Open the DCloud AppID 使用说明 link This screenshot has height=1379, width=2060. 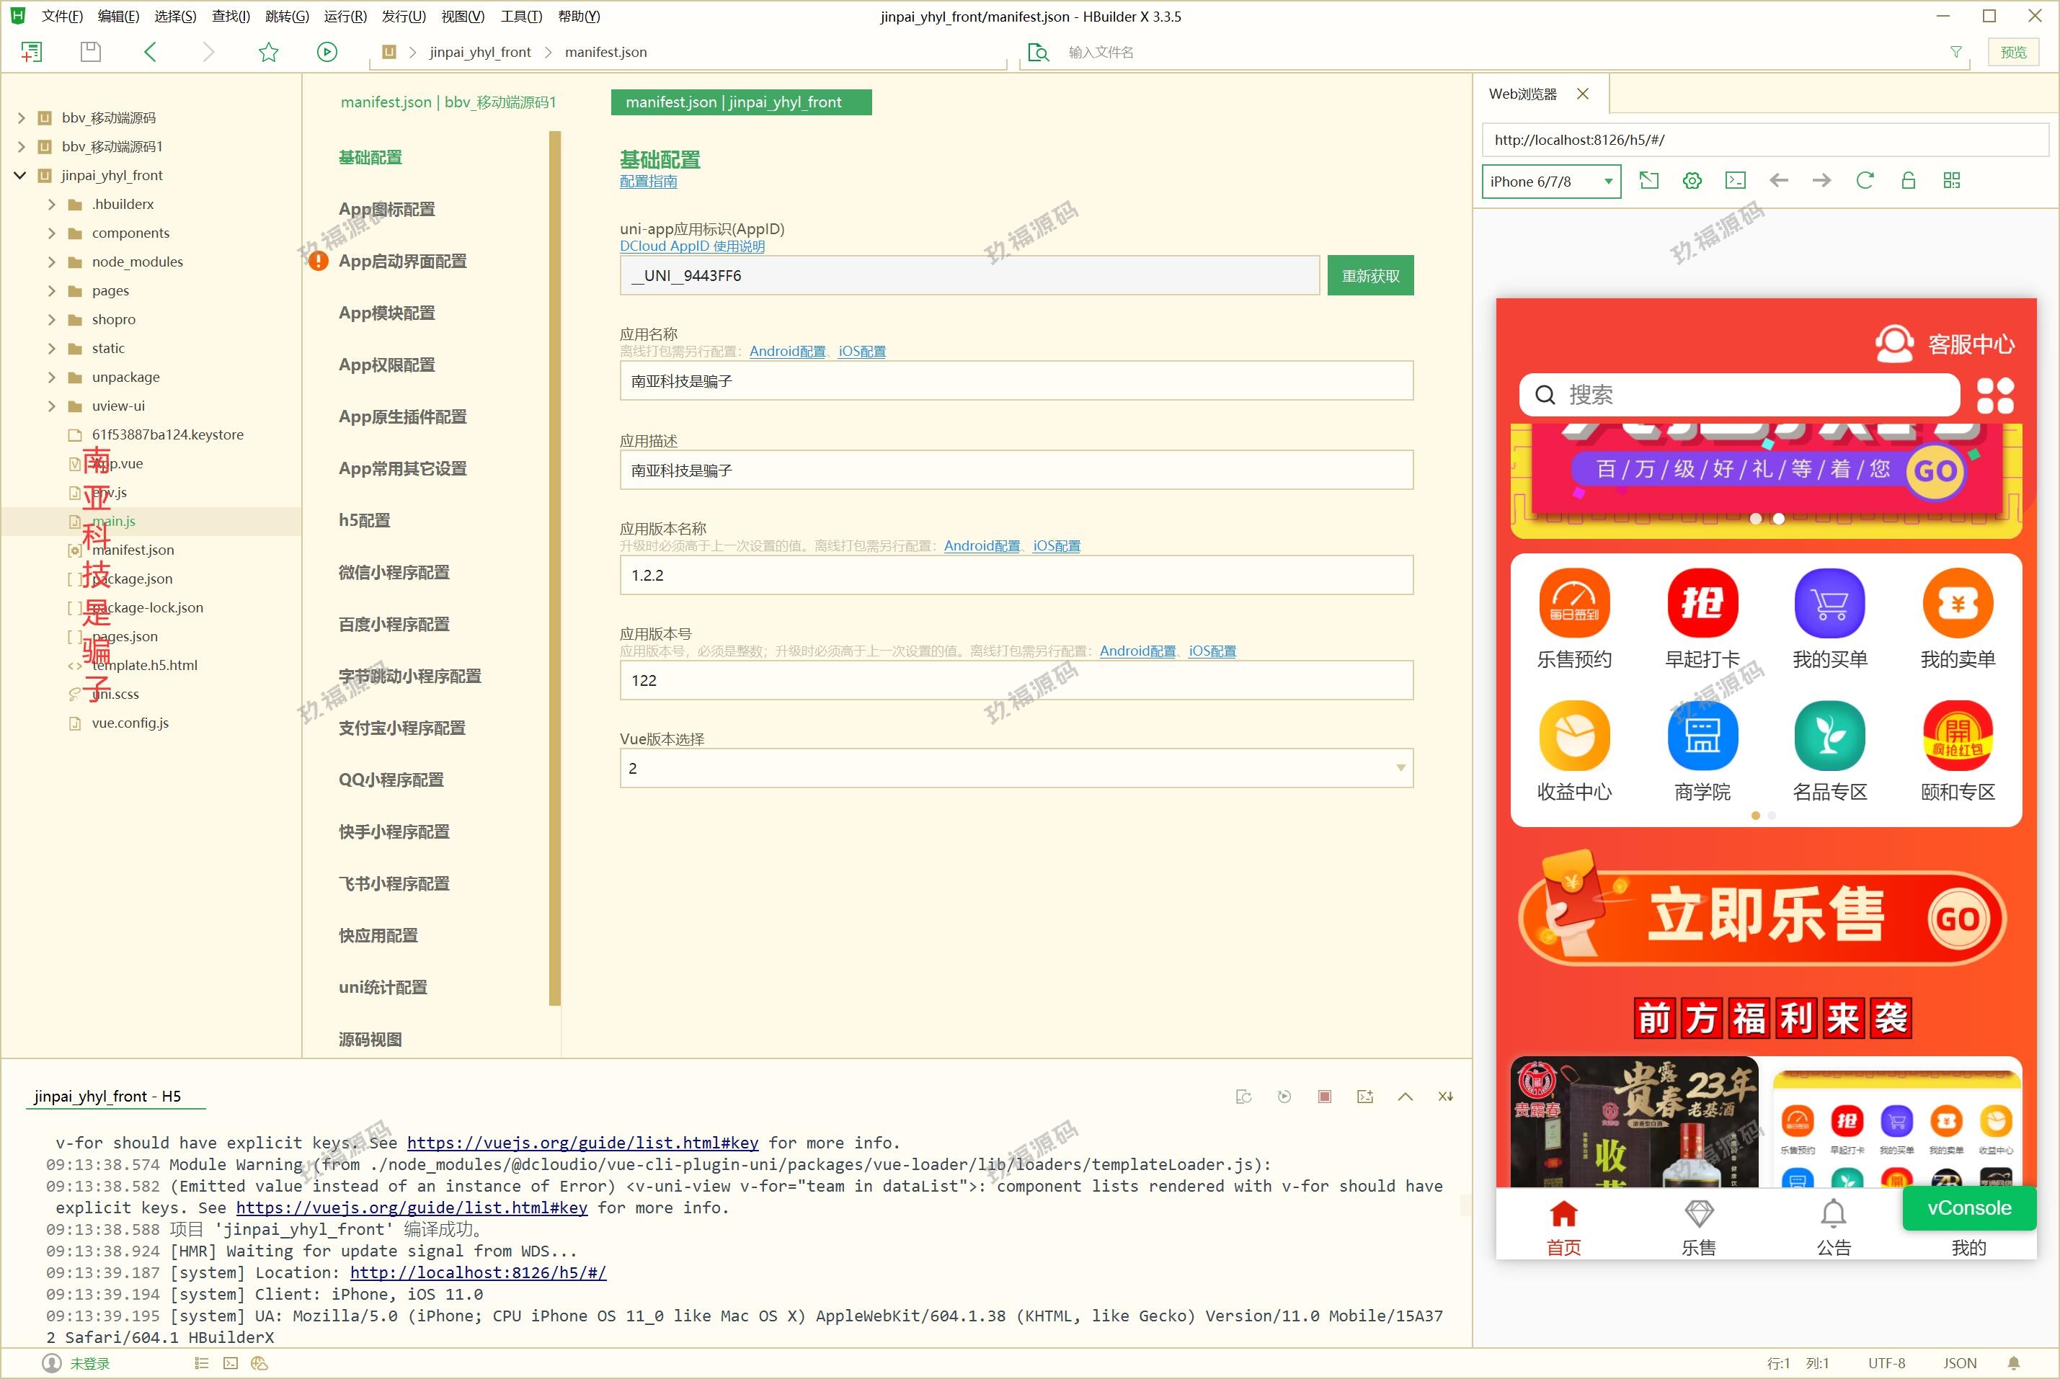coord(691,246)
